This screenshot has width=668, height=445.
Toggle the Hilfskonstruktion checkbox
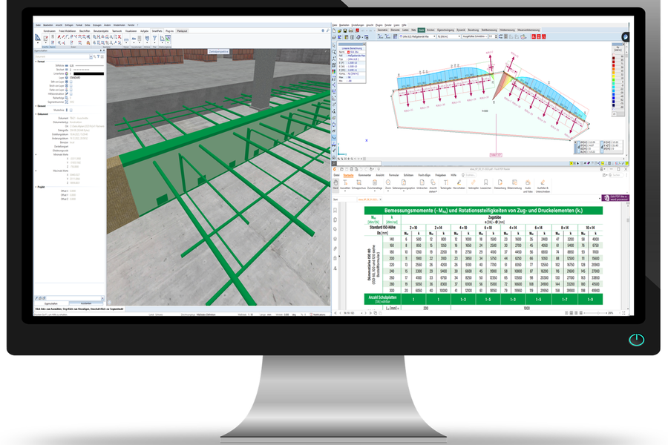pyautogui.click(x=70, y=93)
